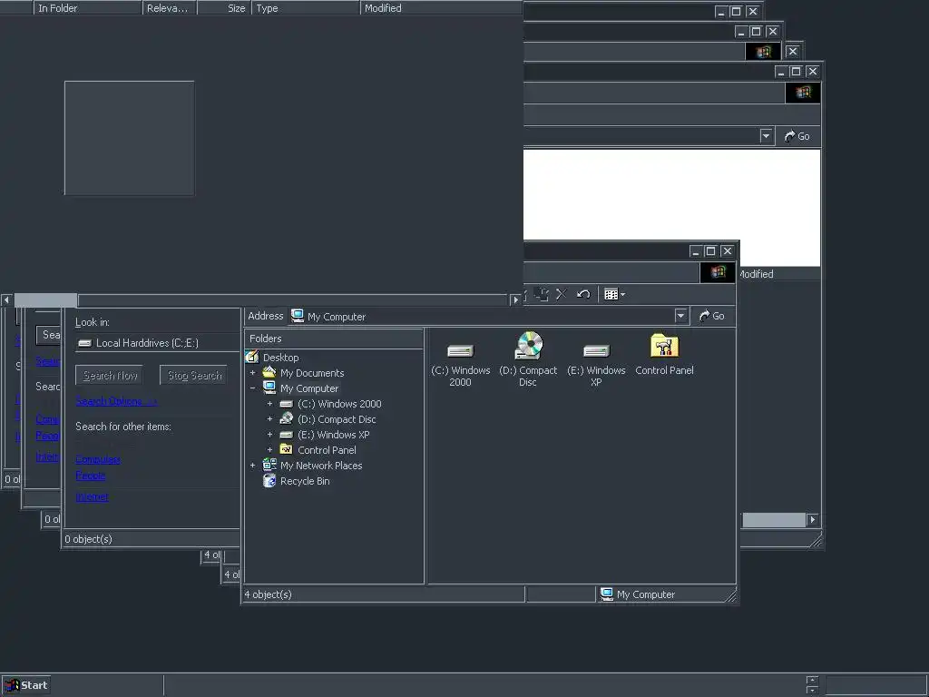Expand the (D:) Compact Disc tree node
929x697 pixels.
point(270,419)
